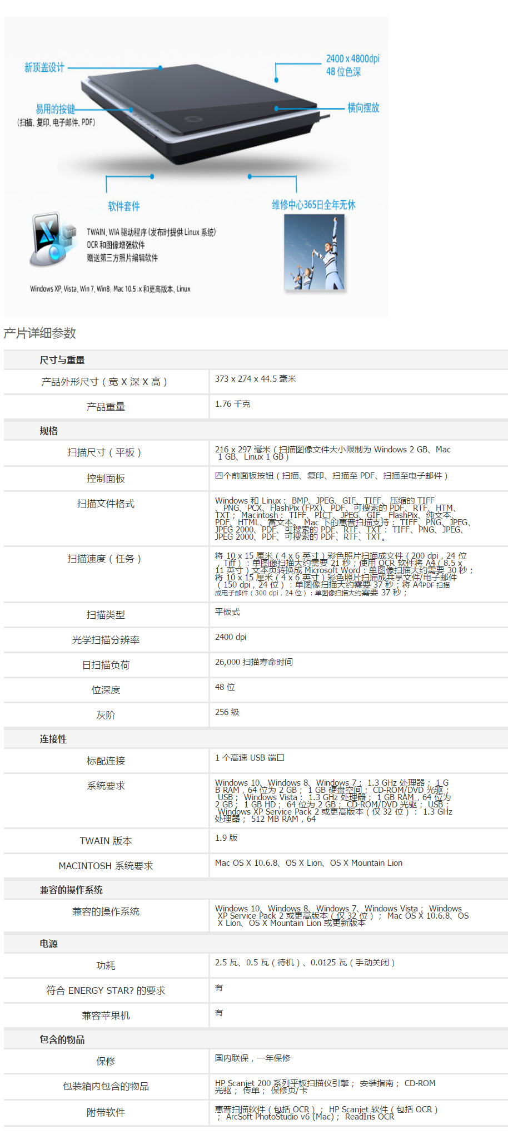Click the jumping people service center photo

coord(314,252)
